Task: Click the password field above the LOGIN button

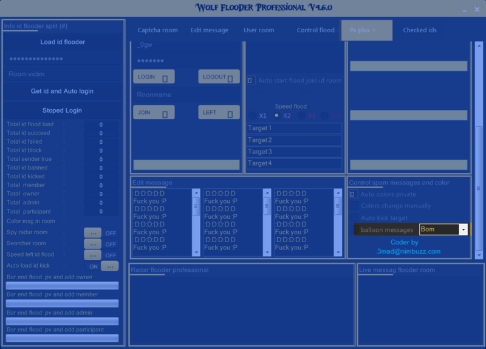Action: click(187, 61)
